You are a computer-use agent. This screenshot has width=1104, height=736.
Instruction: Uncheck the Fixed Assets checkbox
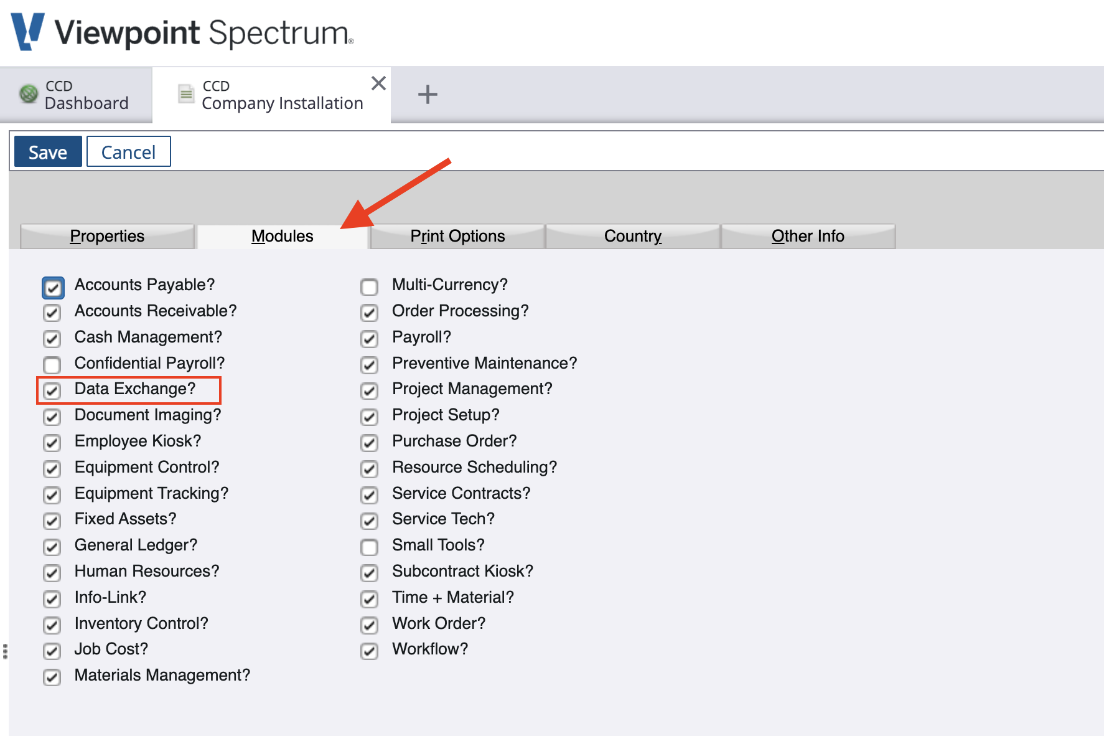52,521
